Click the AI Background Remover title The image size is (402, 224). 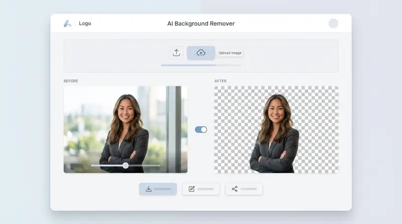pyautogui.click(x=201, y=24)
